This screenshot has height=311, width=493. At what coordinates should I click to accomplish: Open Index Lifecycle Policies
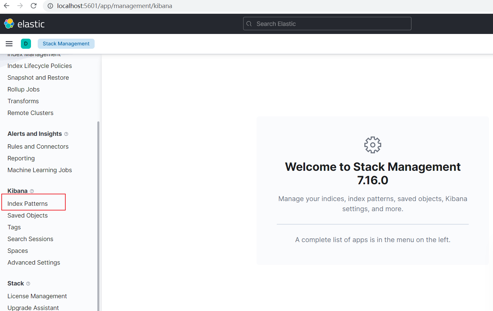pyautogui.click(x=40, y=66)
